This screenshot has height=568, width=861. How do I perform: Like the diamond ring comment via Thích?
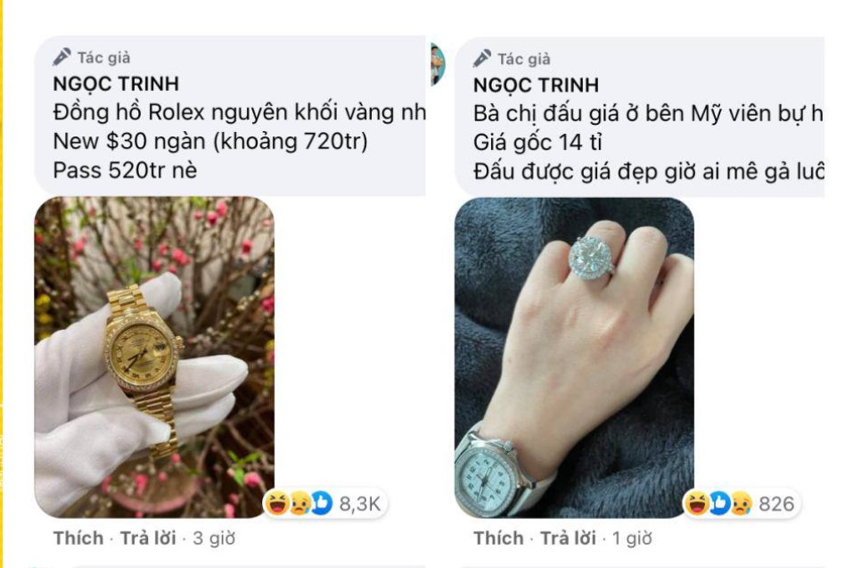click(498, 539)
